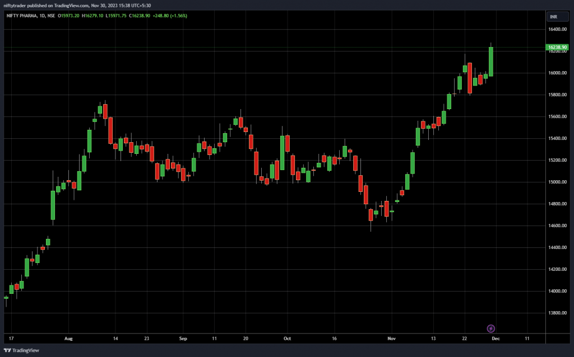Click the 20 date label on the time axis
Screen dimensions: 574x357
(246, 339)
